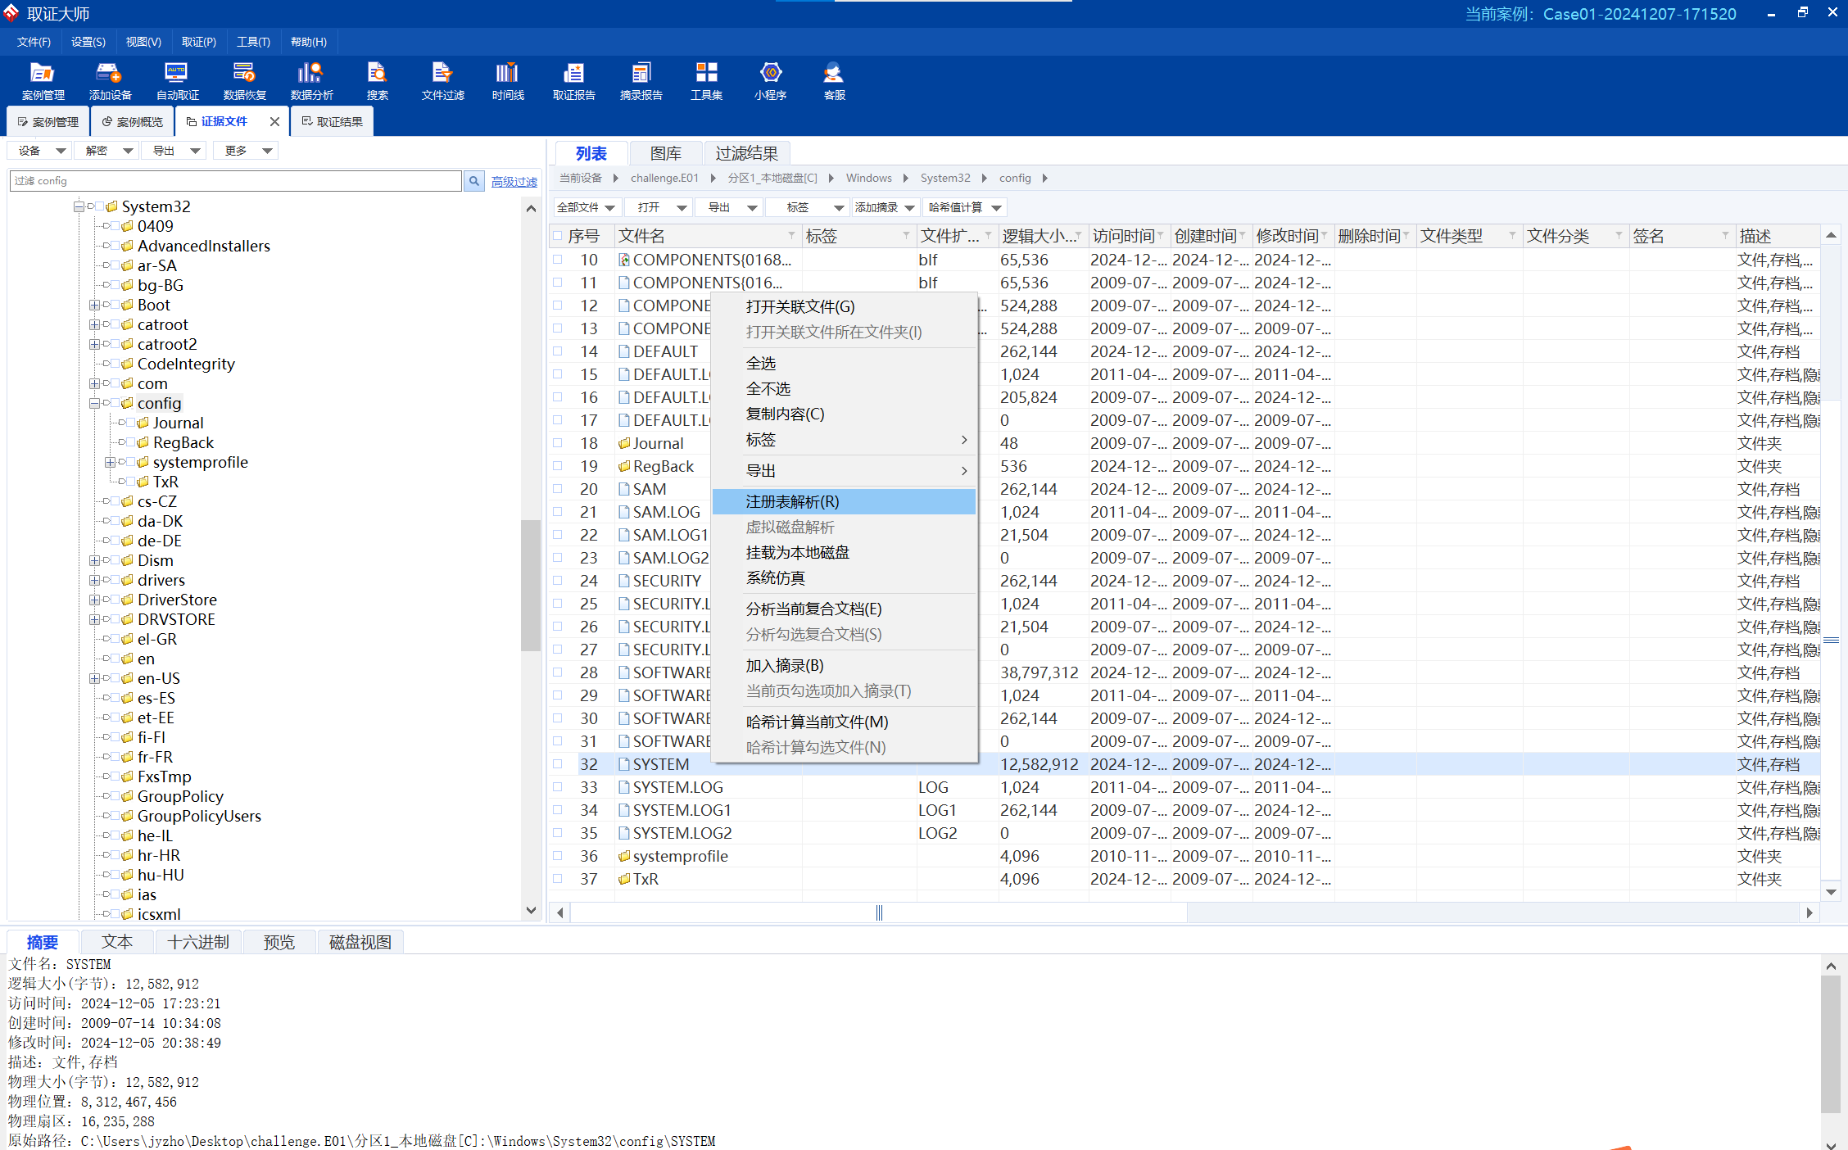Image resolution: width=1848 pixels, height=1150 pixels.
Task: Check the box for row 28 SOFTWARE
Action: [x=558, y=672]
